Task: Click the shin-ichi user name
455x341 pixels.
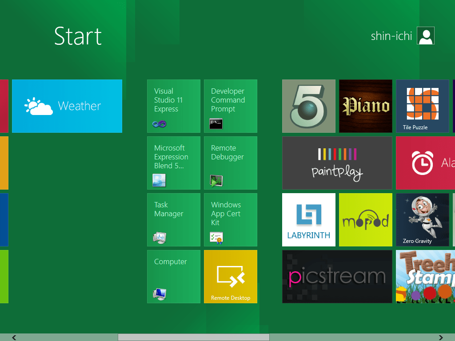Action: tap(391, 36)
